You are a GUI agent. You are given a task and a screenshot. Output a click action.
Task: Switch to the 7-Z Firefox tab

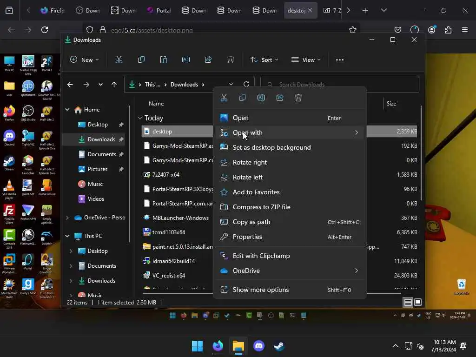[331, 10]
